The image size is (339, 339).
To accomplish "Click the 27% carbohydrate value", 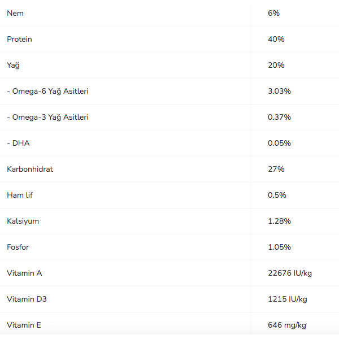I will point(276,169).
